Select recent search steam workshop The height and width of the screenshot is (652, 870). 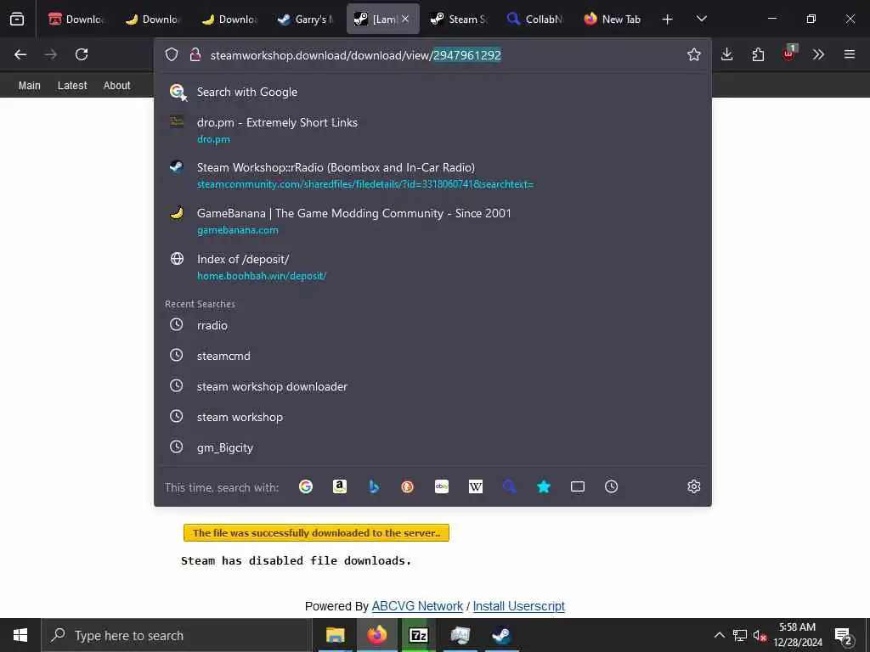(x=432, y=417)
